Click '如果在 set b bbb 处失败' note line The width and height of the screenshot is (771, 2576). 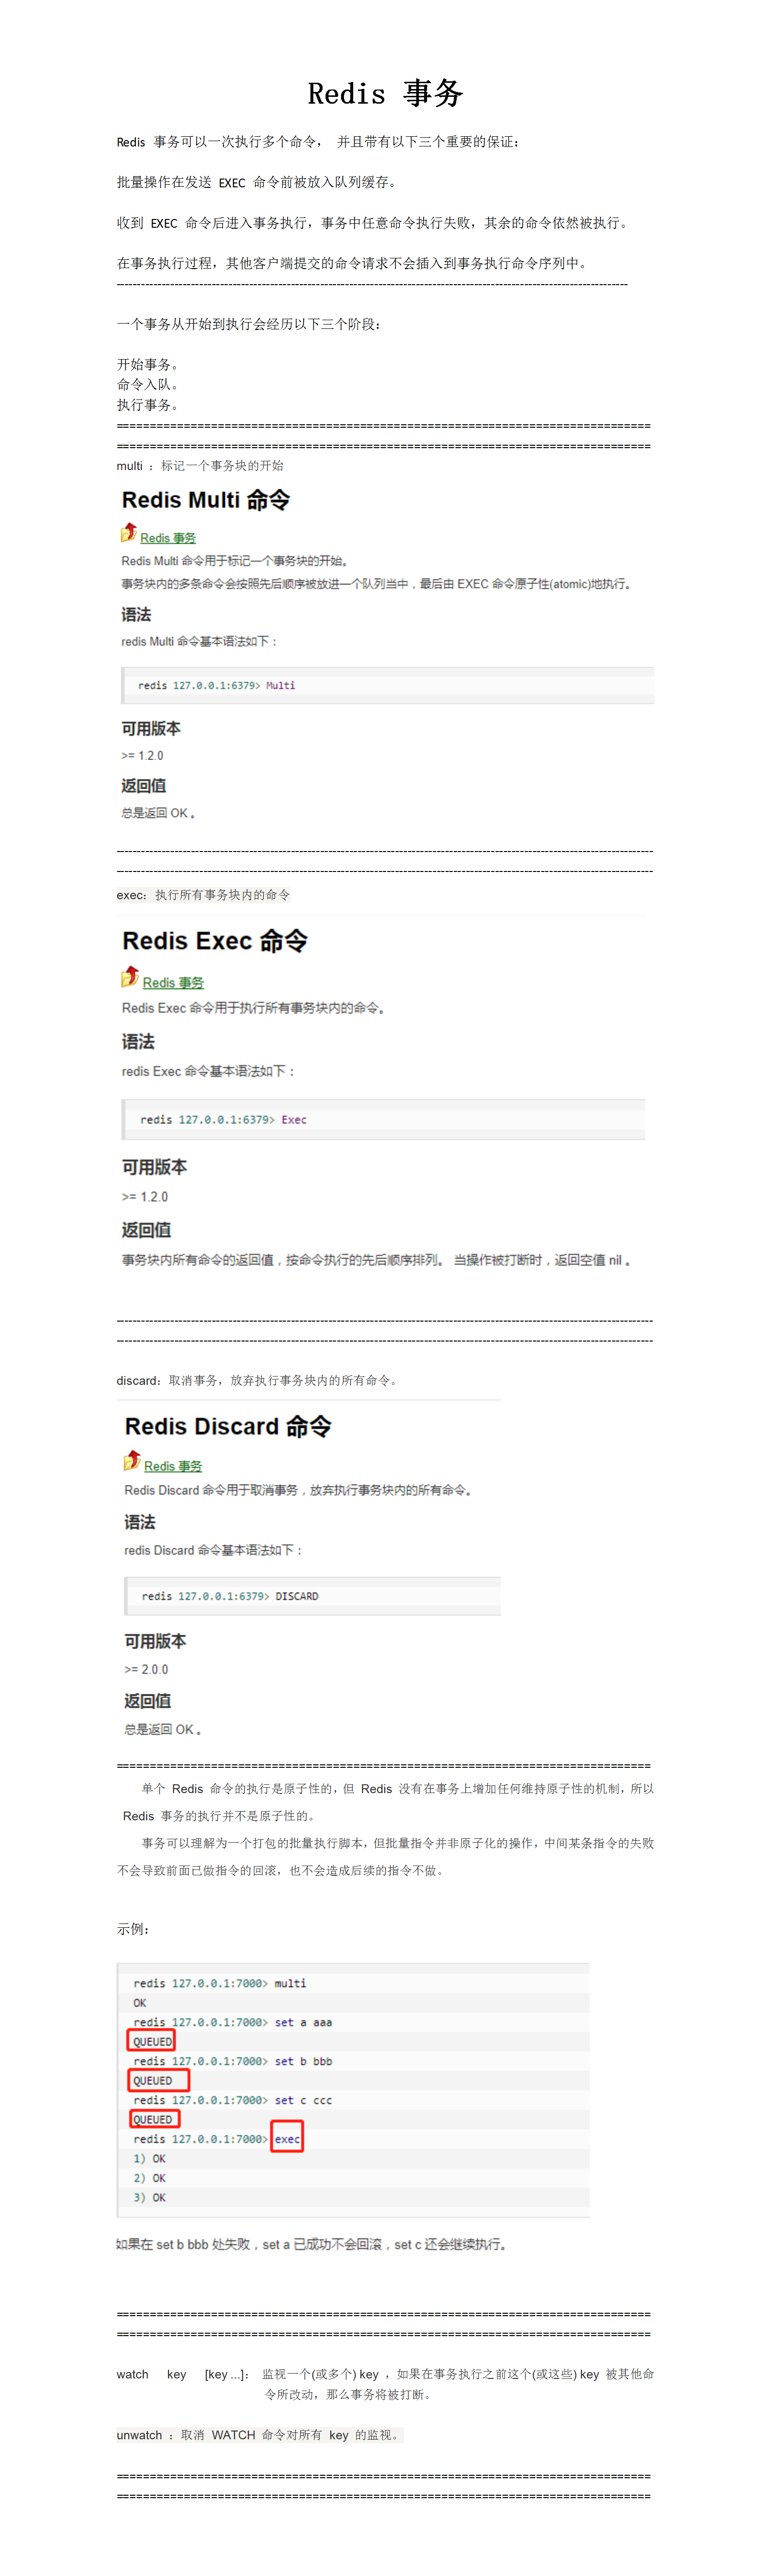pyautogui.click(x=312, y=2245)
